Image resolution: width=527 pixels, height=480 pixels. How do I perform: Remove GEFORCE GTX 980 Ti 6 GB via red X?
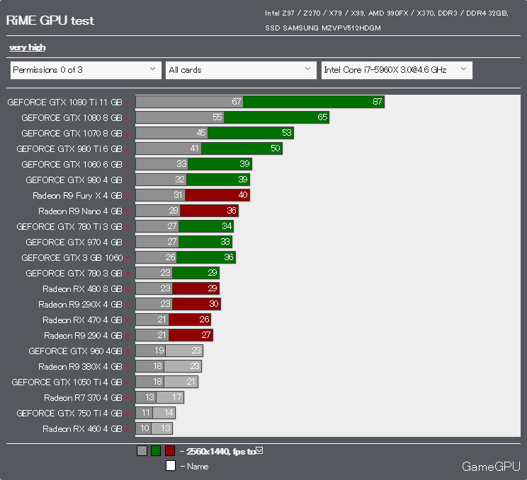(x=127, y=149)
